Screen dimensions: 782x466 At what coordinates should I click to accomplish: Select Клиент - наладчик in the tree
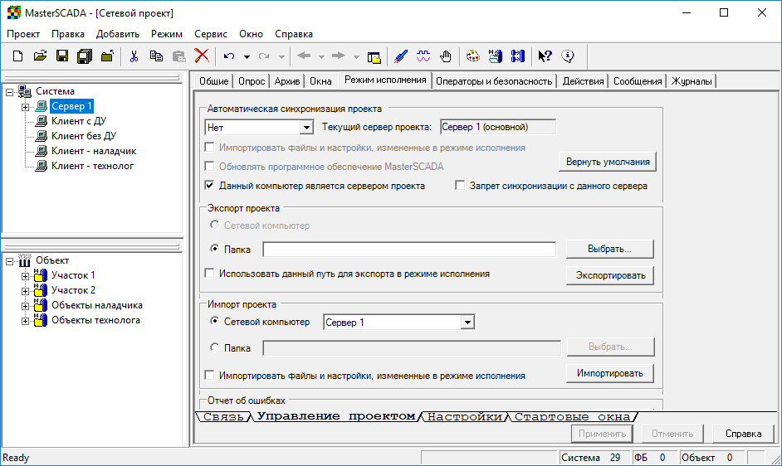(94, 151)
